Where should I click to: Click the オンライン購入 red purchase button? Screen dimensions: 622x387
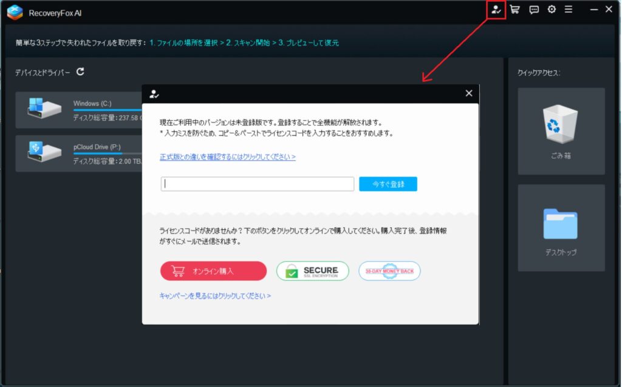[x=213, y=271]
